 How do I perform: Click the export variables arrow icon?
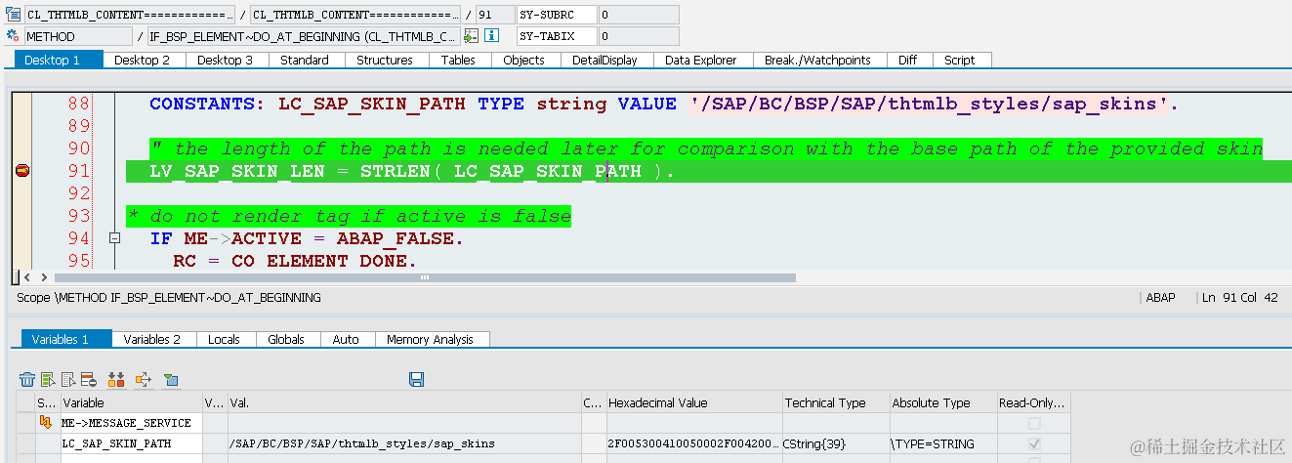pos(144,379)
